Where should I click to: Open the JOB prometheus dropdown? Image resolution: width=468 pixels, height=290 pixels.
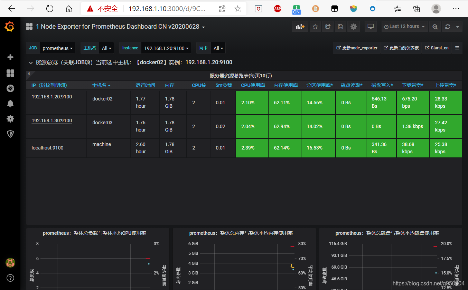click(57, 48)
